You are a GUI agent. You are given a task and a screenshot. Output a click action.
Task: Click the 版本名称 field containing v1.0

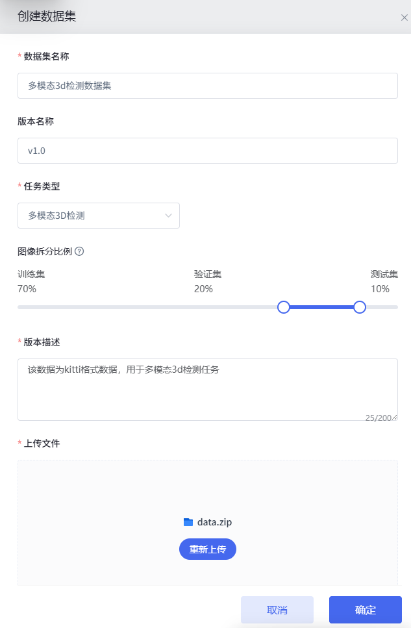click(208, 151)
